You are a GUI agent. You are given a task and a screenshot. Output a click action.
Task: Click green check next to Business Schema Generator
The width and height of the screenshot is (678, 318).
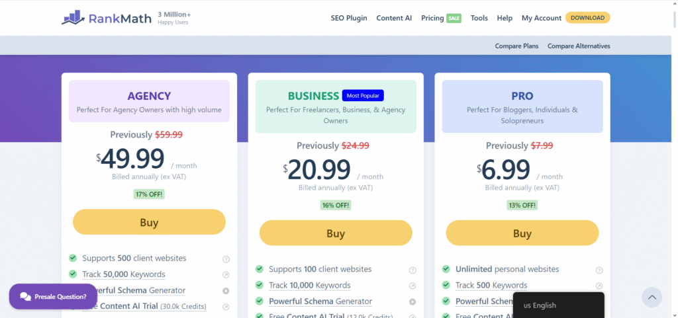[260, 301]
